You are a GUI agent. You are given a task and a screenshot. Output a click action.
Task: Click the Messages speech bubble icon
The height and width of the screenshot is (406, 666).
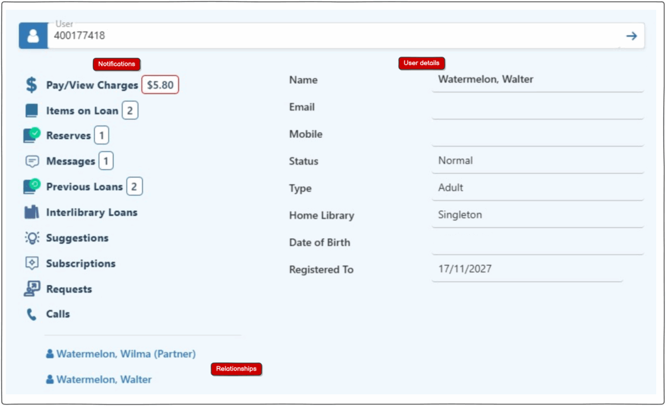(x=31, y=161)
